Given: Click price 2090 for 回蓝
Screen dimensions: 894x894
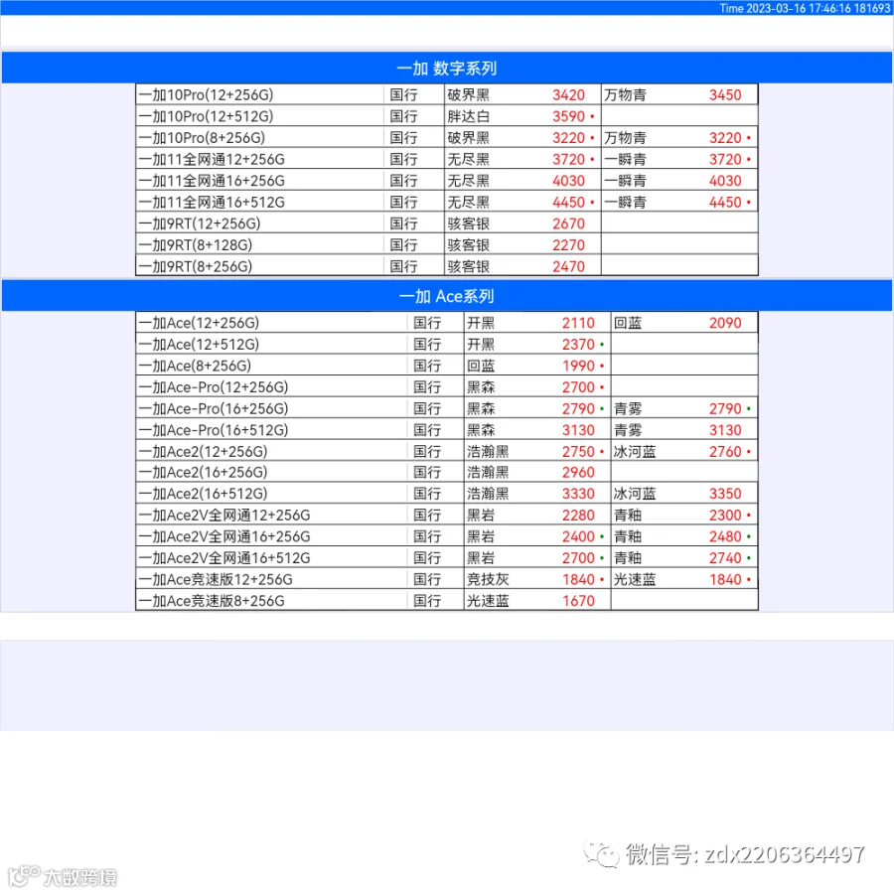Looking at the screenshot, I should pos(725,323).
